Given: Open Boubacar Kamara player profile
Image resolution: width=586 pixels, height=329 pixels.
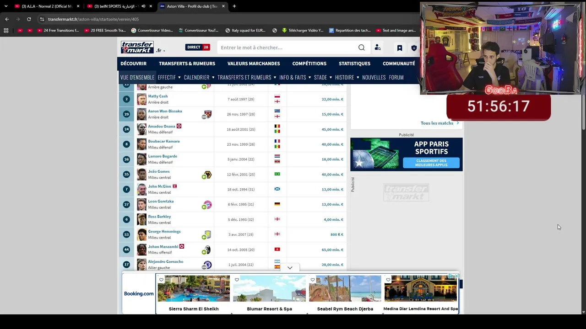Looking at the screenshot, I should click(164, 141).
